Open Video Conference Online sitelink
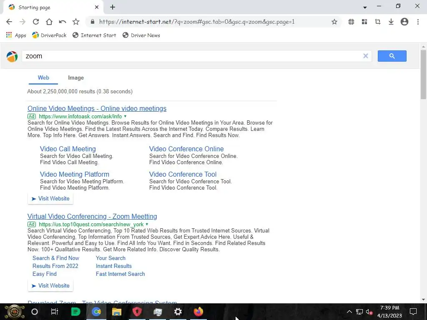This screenshot has width=427, height=320. (x=186, y=149)
